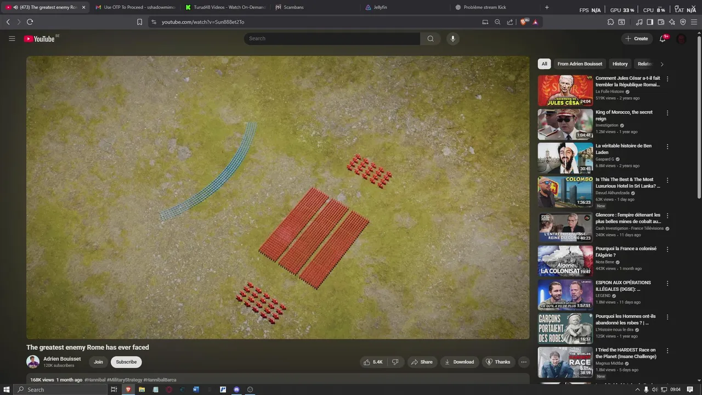Open King of Morocco video thumbnail
The height and width of the screenshot is (395, 702).
tap(565, 125)
